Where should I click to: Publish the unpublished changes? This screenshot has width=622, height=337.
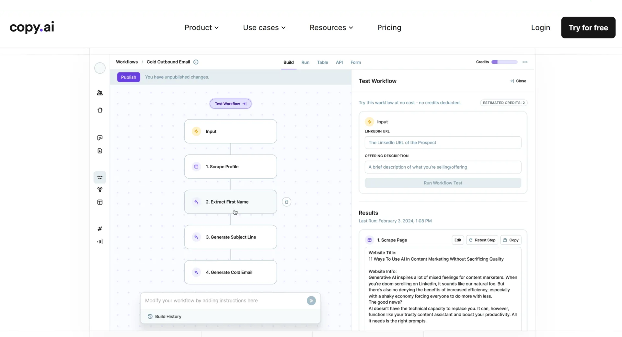coord(129,77)
